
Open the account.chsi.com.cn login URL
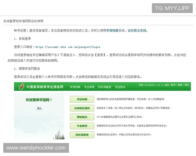tap(68, 47)
